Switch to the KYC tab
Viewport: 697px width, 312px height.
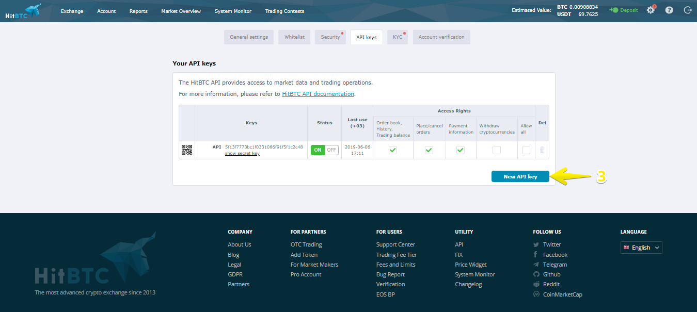click(x=398, y=37)
